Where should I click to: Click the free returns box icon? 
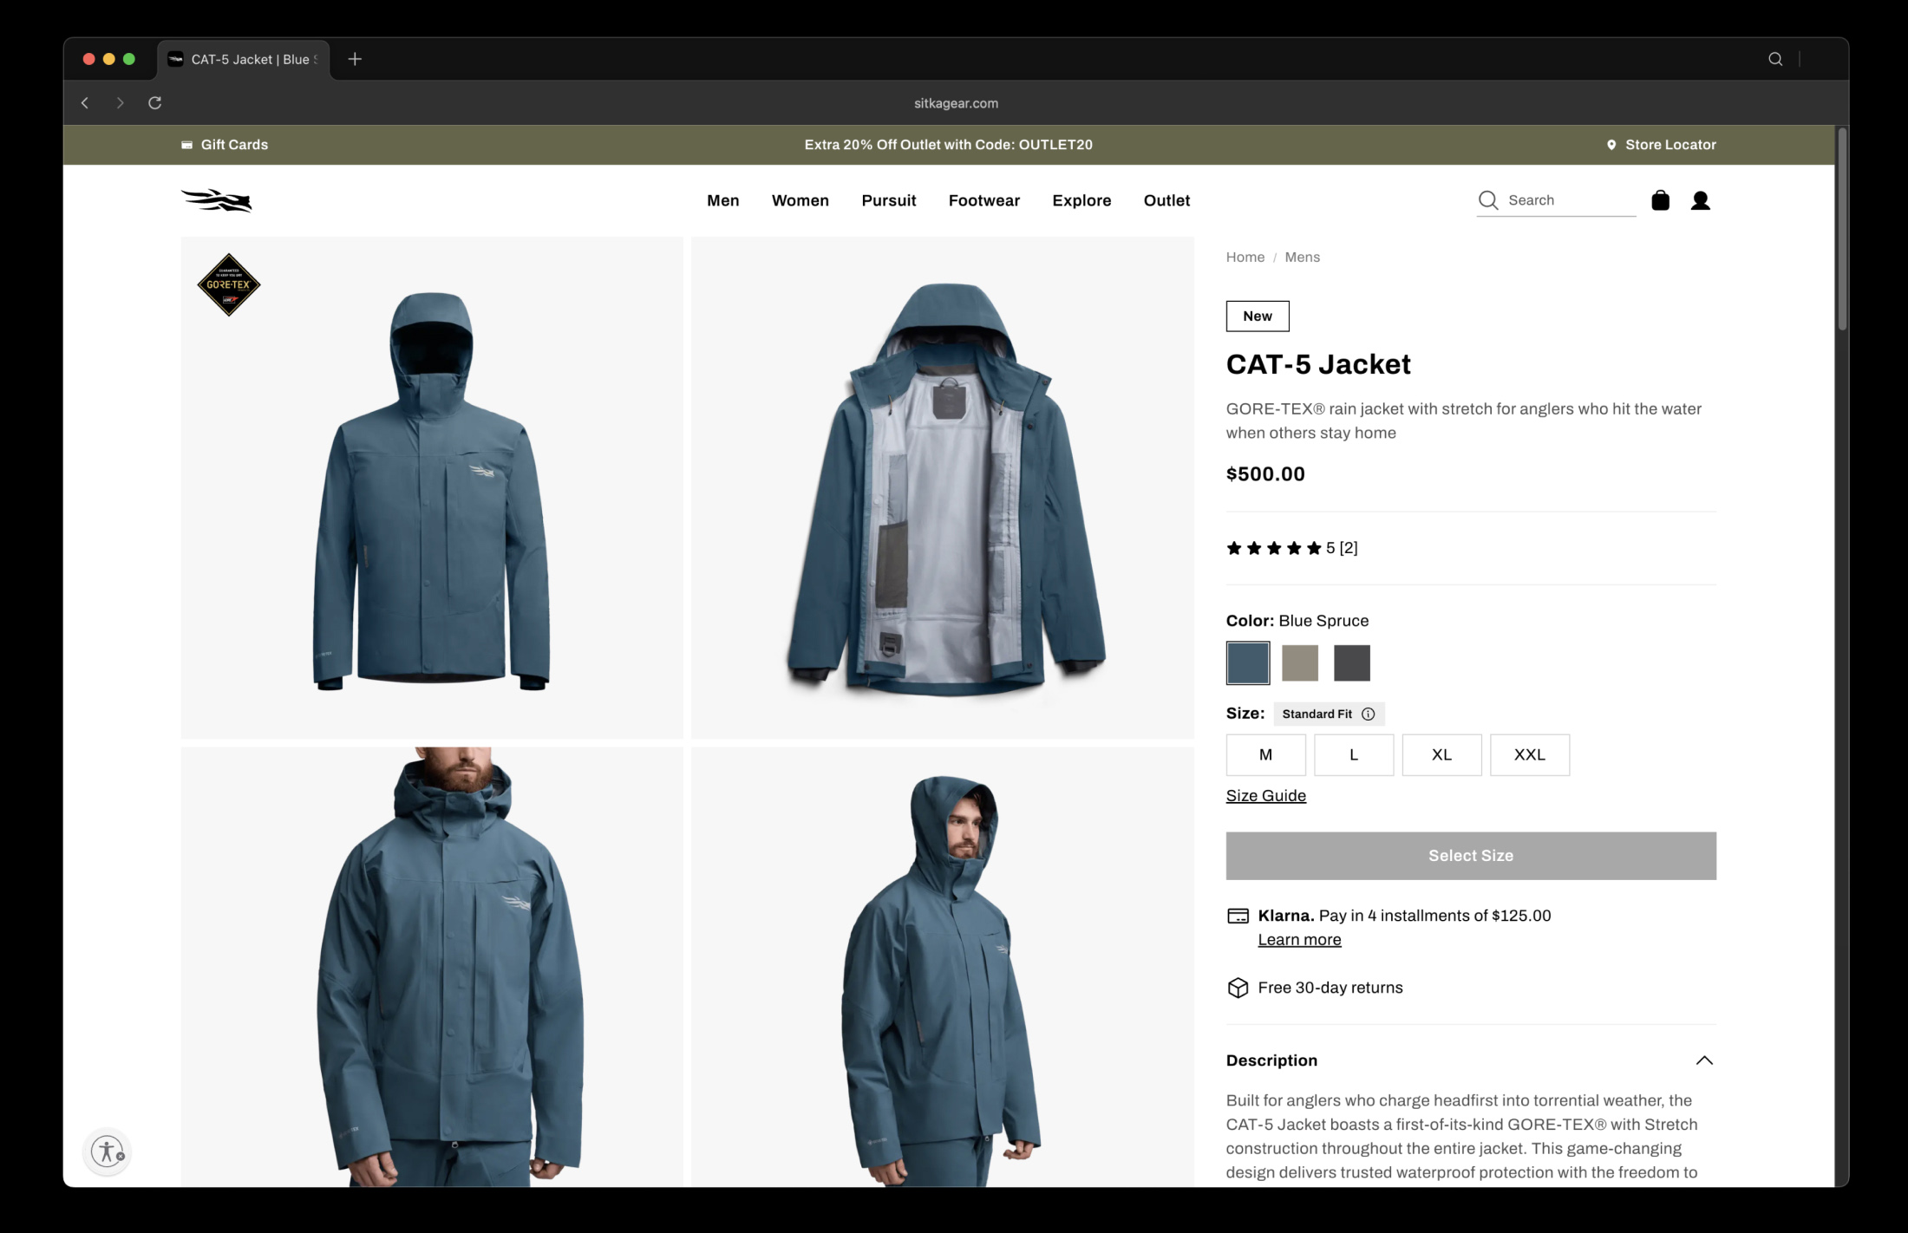coord(1238,988)
